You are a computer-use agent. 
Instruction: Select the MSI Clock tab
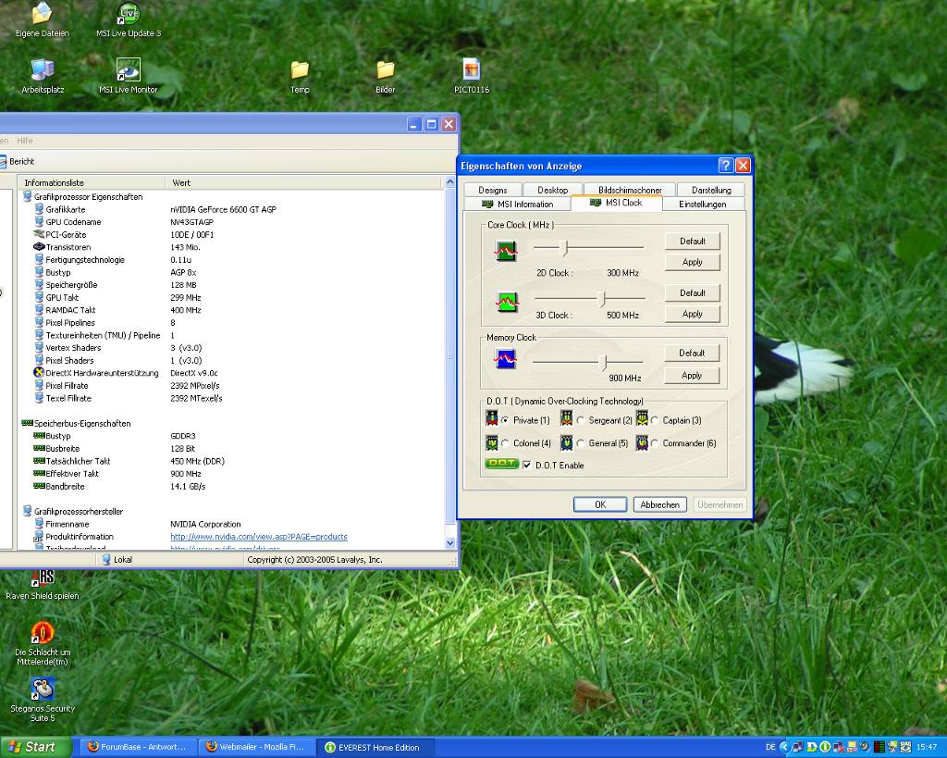(617, 203)
